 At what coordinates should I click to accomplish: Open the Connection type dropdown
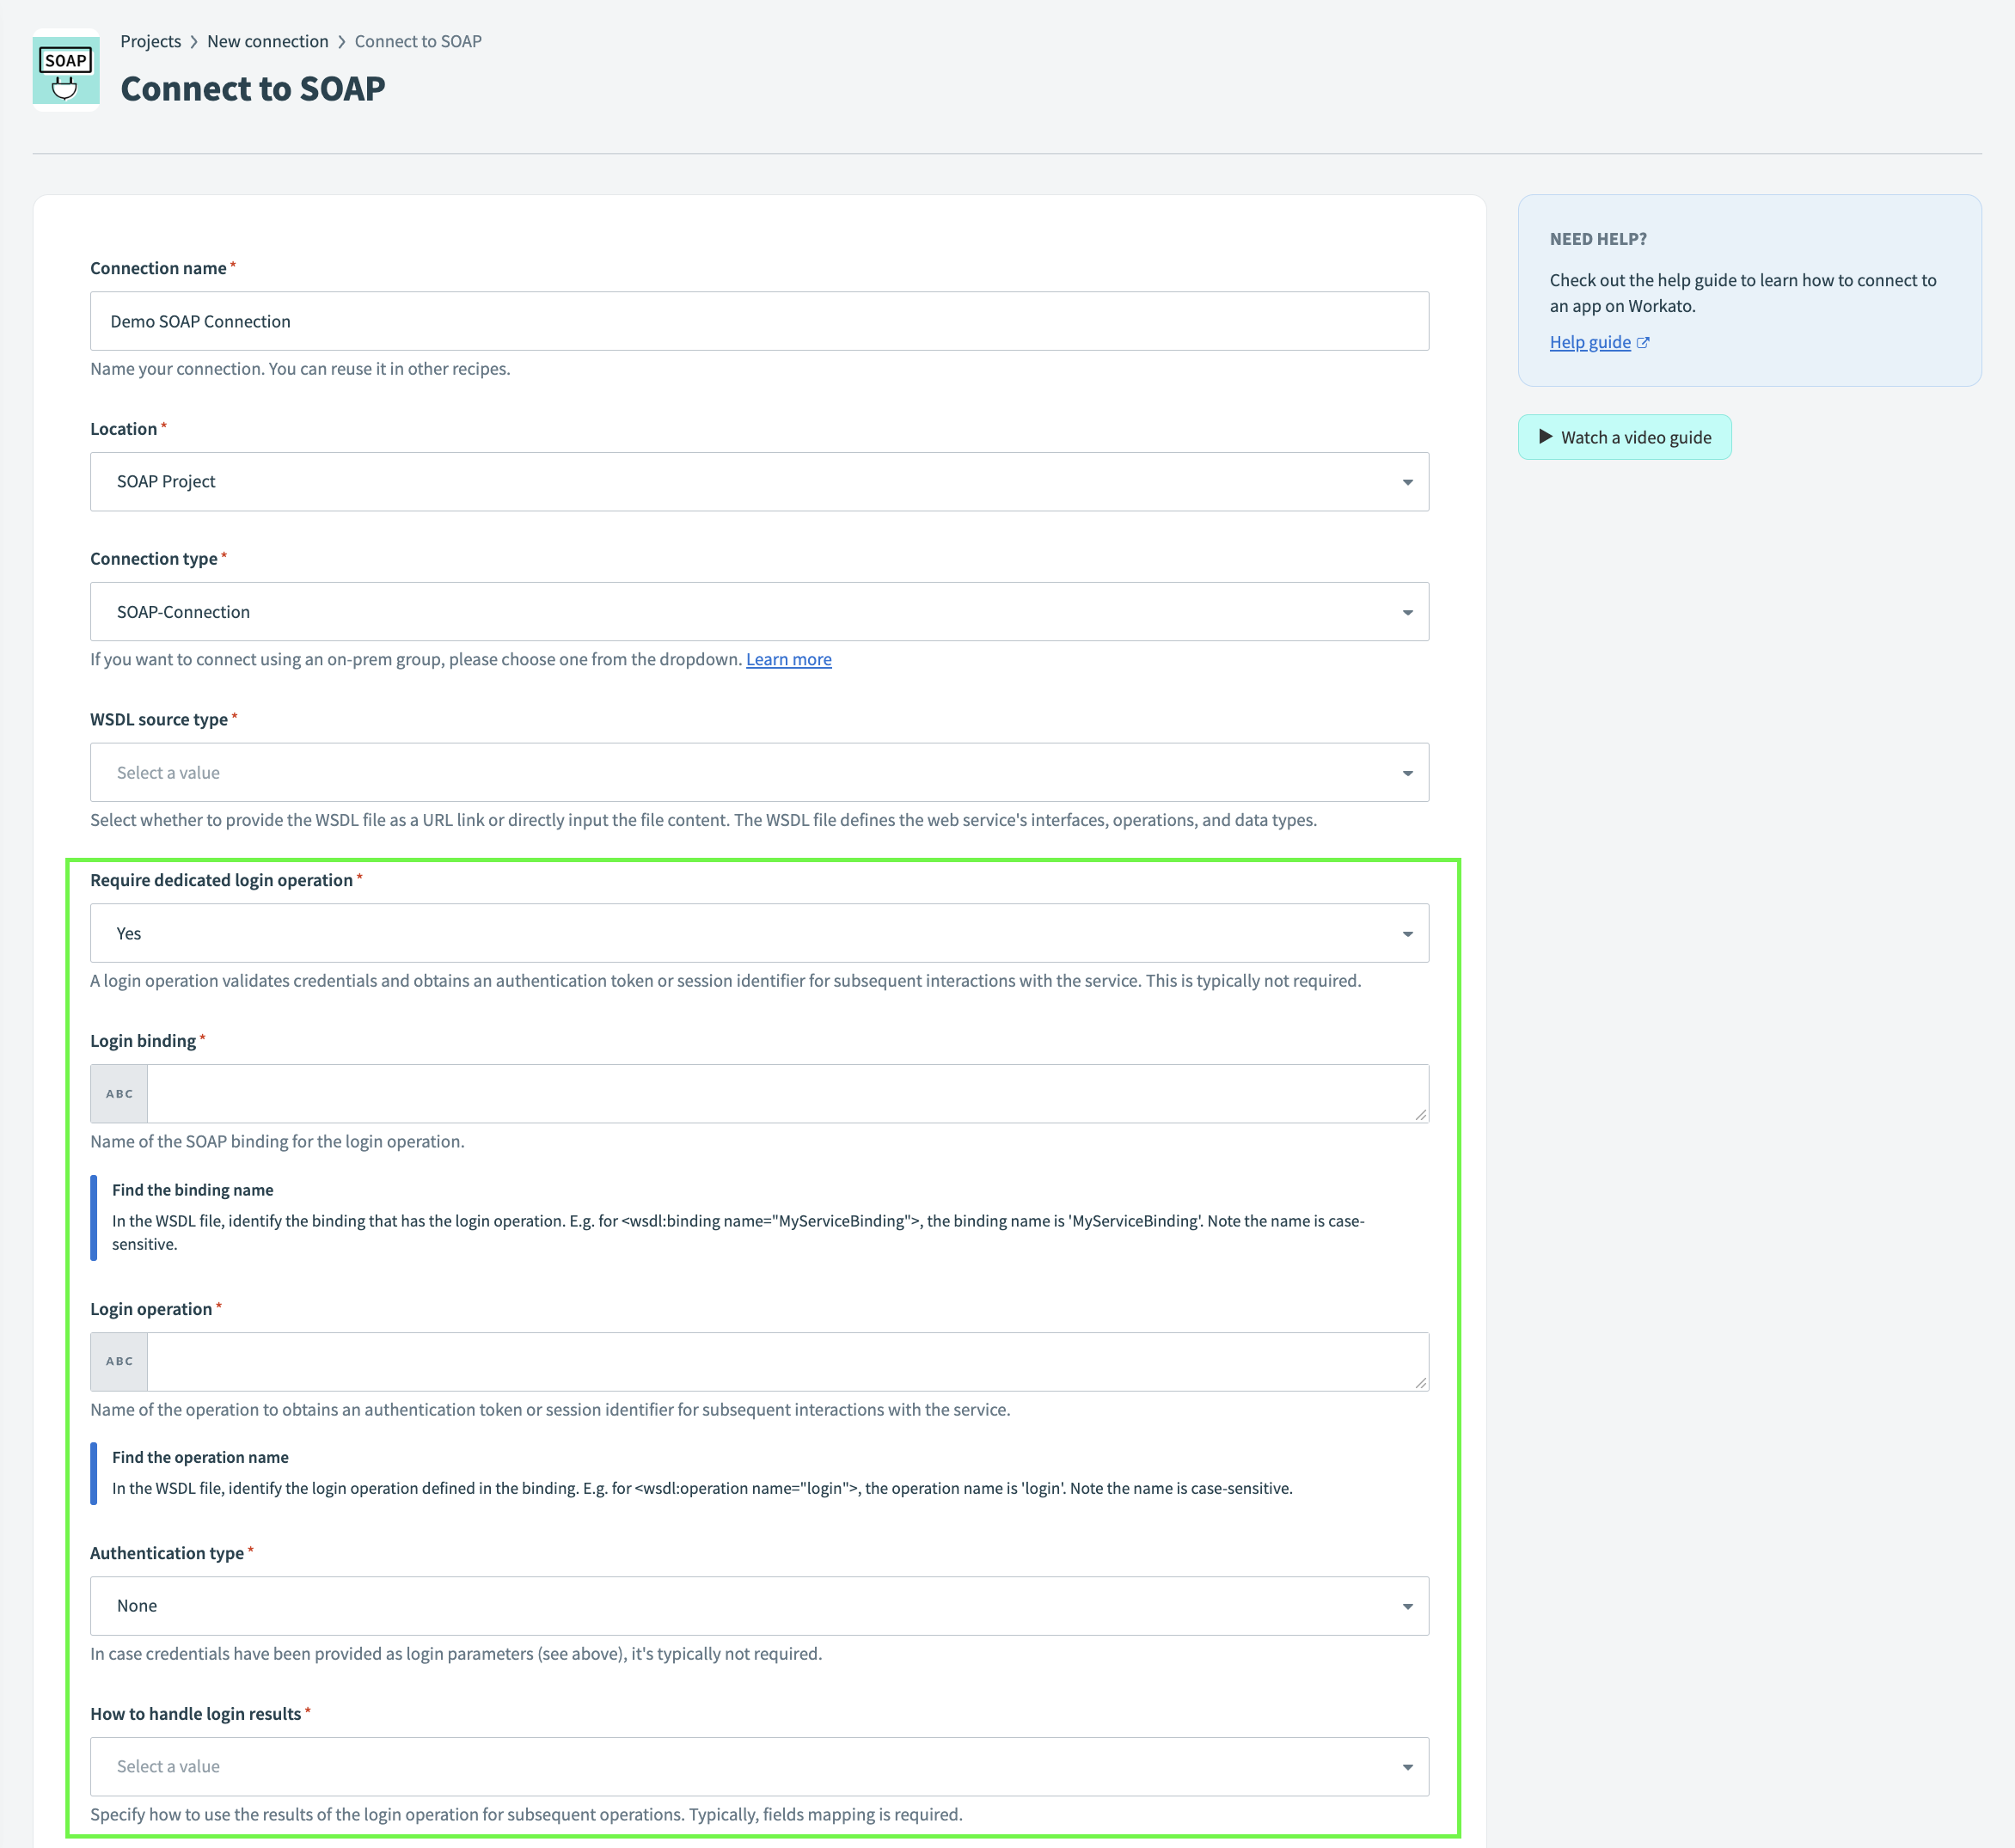coord(759,612)
